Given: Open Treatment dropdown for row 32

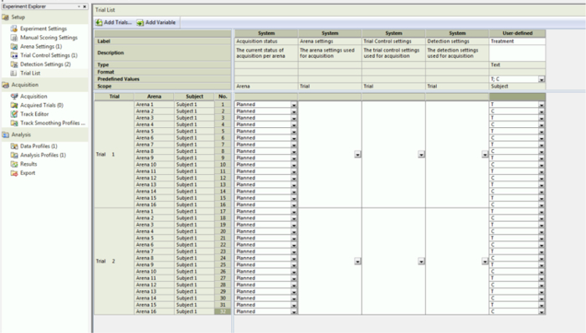Looking at the screenshot, I should pos(542,312).
